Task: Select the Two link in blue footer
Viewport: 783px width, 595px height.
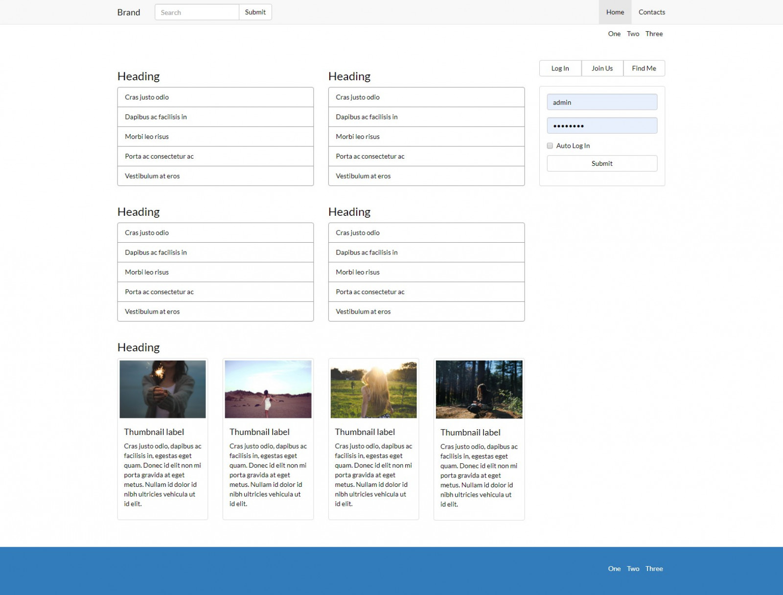Action: pyautogui.click(x=633, y=569)
